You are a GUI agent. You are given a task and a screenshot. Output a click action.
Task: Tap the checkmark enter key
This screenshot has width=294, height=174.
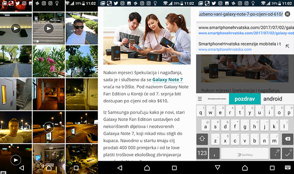pos(288,154)
